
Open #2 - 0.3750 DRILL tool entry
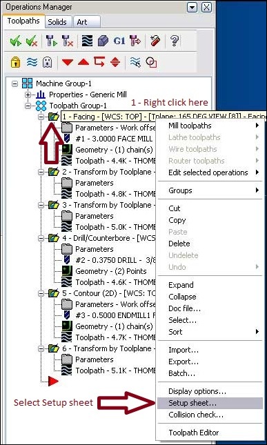pyautogui.click(x=115, y=260)
